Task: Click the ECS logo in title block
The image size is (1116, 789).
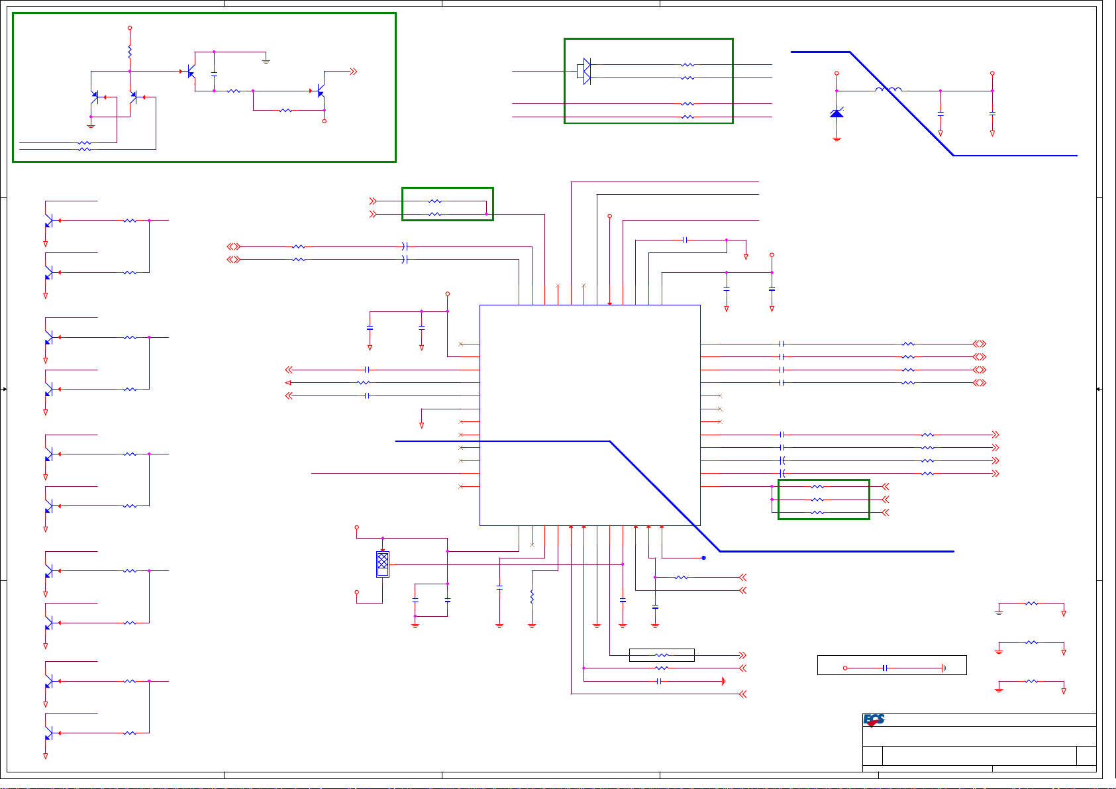Action: pyautogui.click(x=874, y=720)
